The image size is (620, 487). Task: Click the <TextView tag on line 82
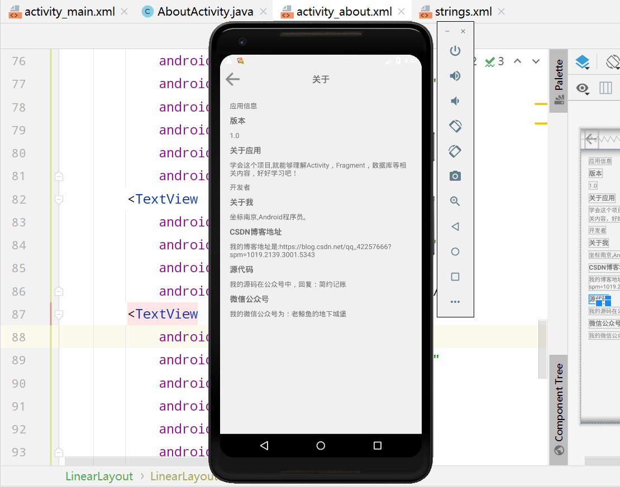[x=163, y=199]
